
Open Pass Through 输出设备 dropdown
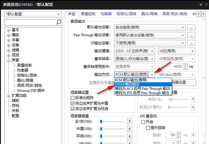pyautogui.click(x=150, y=35)
